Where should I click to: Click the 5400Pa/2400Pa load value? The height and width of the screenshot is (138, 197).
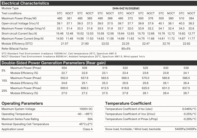[185, 129]
